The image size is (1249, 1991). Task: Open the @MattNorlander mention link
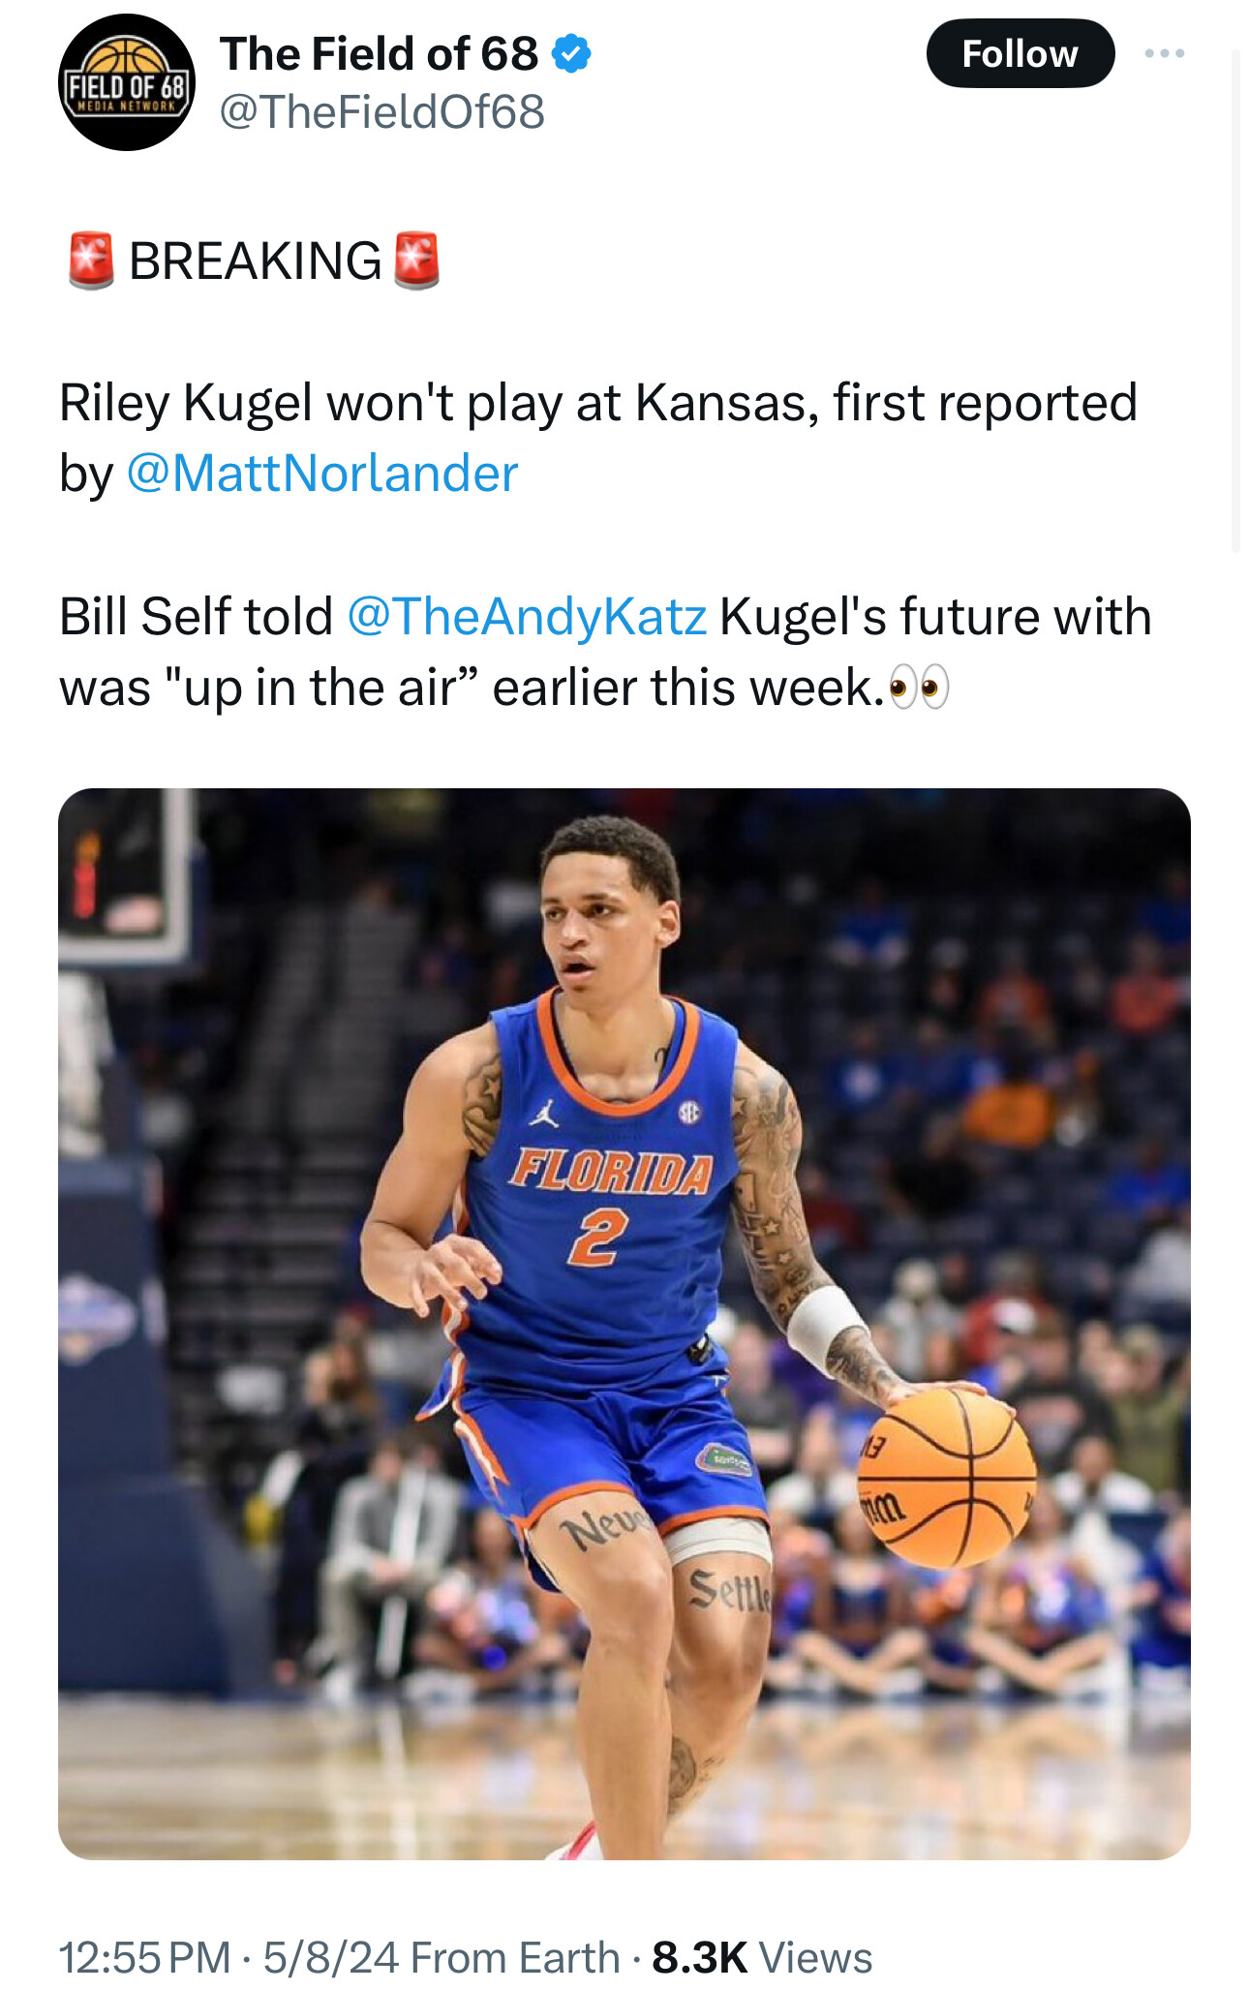pos(322,474)
